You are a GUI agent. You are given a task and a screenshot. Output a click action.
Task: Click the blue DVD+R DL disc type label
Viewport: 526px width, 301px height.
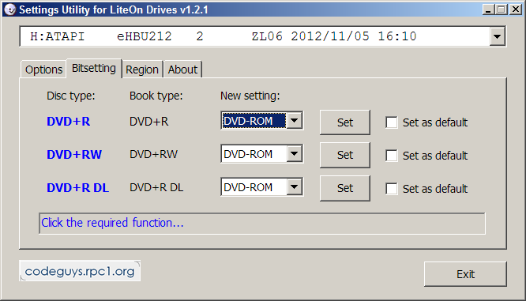pos(78,188)
